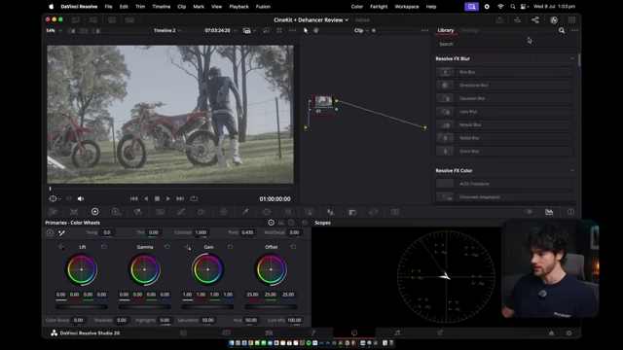Search the effects library magnifier icon
This screenshot has height=350, width=623.
[562, 30]
